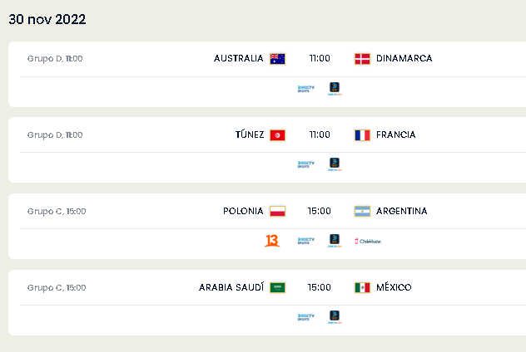Click the Saudi Arabia flag icon
Image resolution: width=526 pixels, height=352 pixels.
click(x=277, y=287)
